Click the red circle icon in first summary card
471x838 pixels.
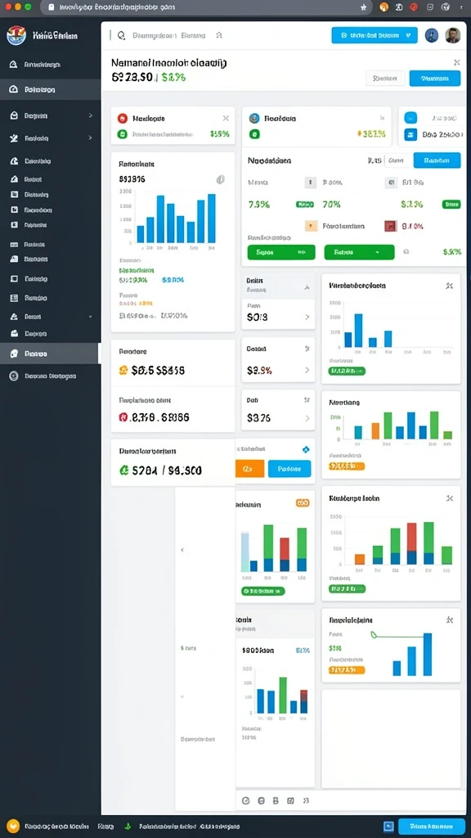122,118
